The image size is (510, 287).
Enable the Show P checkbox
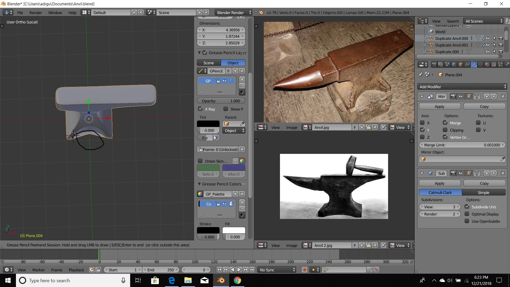pyautogui.click(x=226, y=109)
